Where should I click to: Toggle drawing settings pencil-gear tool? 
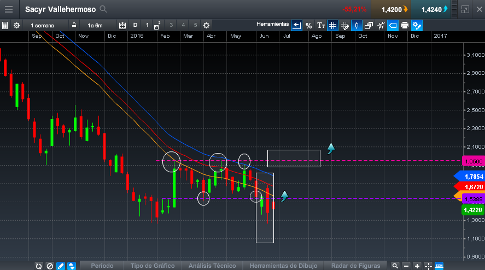417,25
